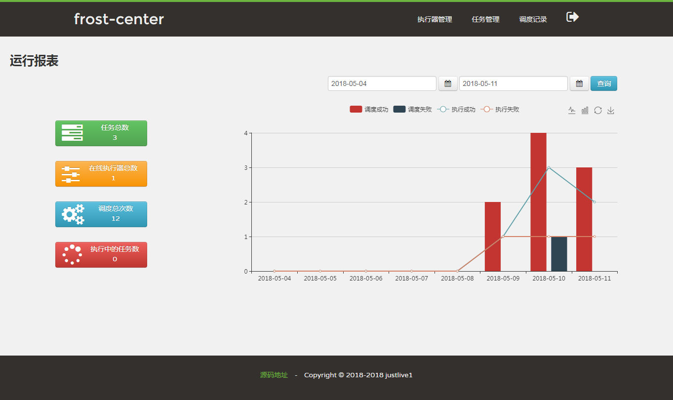Click the red bar for 2018-05-11
This screenshot has height=400, width=673.
pyautogui.click(x=584, y=219)
